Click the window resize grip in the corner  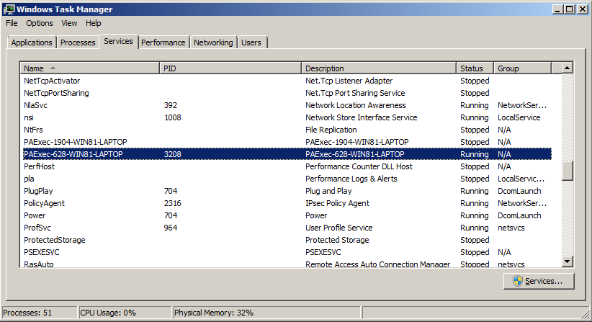coord(586,315)
